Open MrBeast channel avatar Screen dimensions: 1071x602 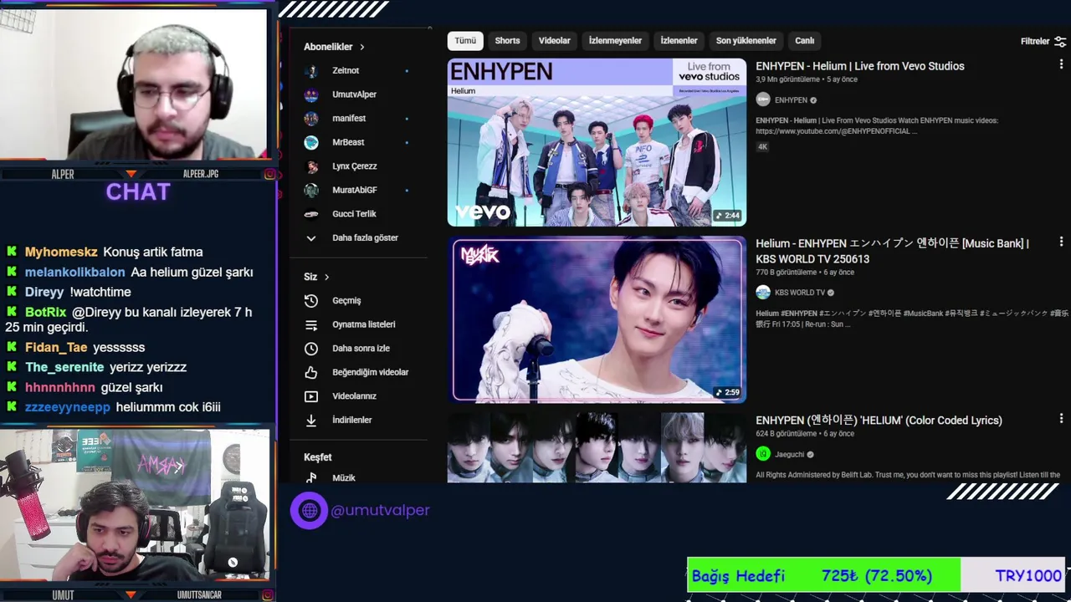[311, 142]
